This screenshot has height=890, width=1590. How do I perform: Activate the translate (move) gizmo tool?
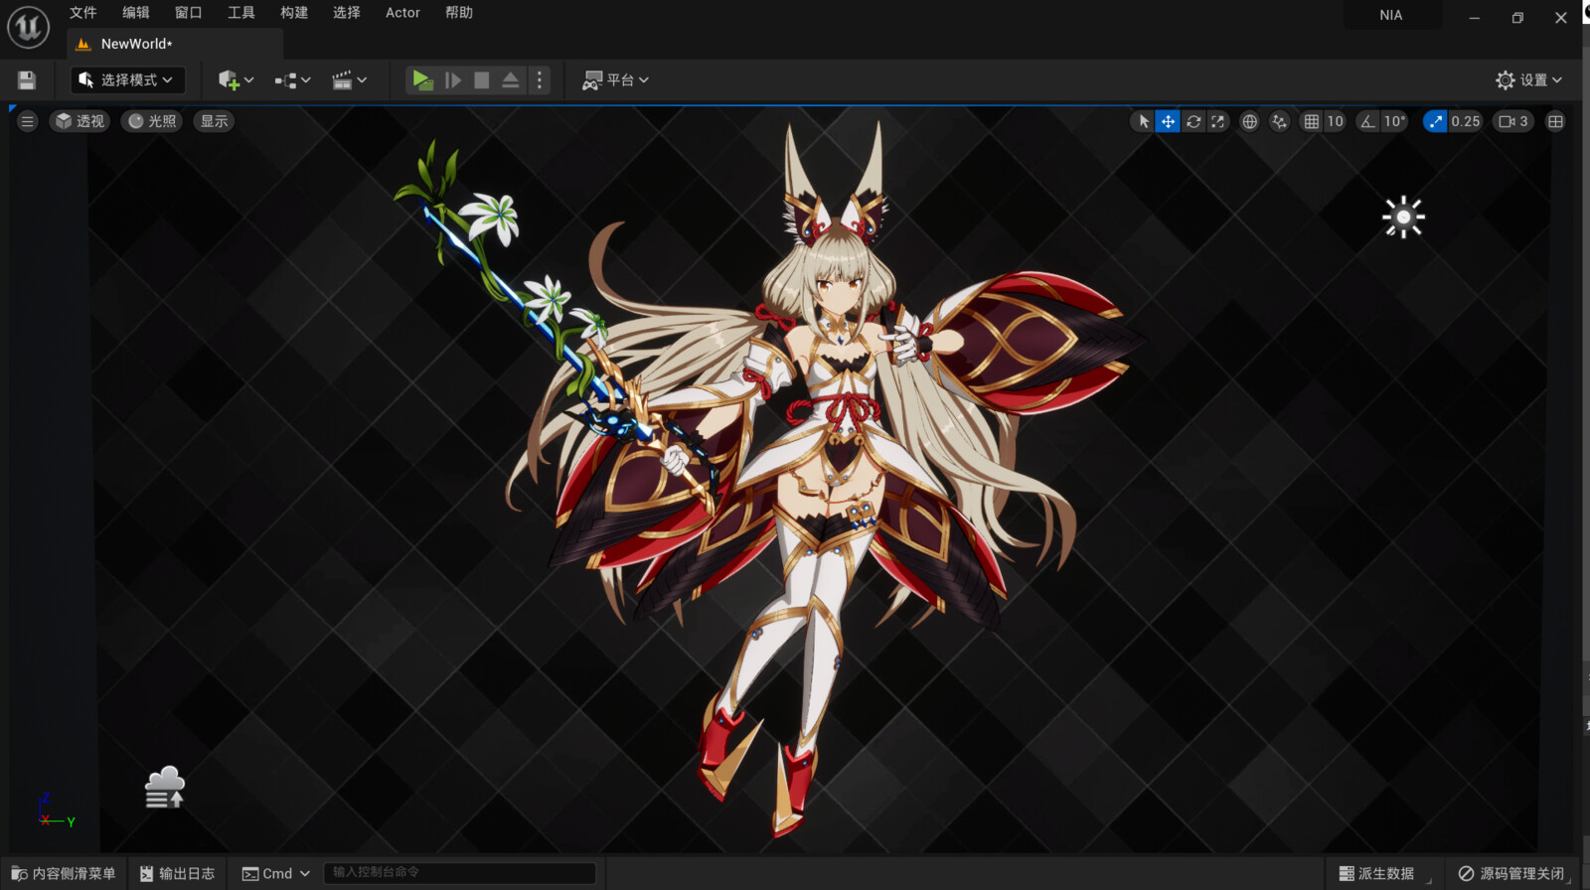point(1168,121)
